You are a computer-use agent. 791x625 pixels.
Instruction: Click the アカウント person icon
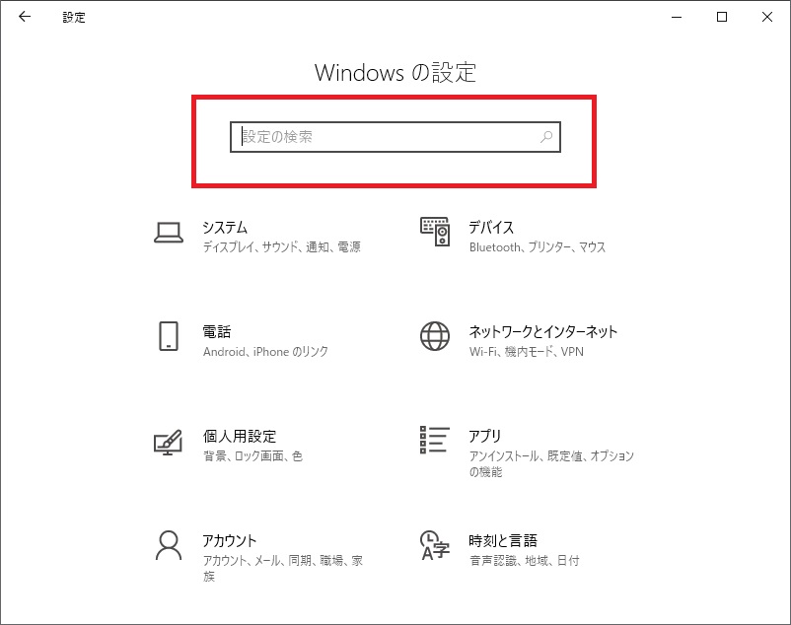169,545
